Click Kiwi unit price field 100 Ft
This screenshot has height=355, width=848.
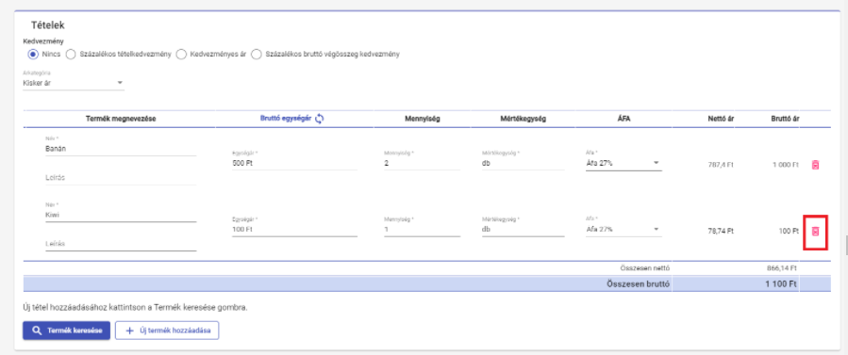(294, 230)
